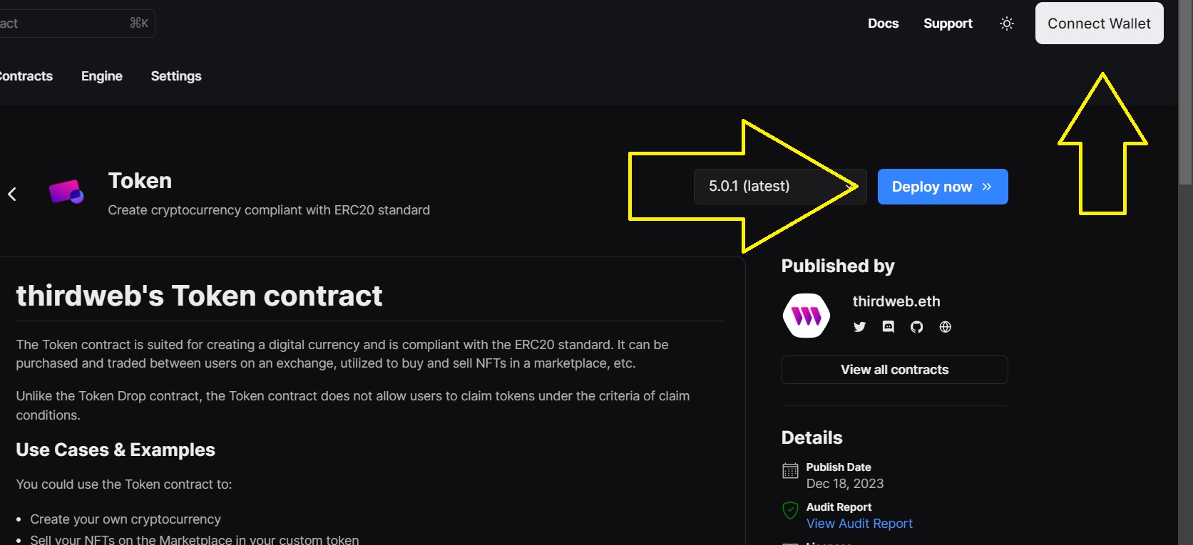The height and width of the screenshot is (545, 1193).
Task: Click the Deploy now button
Action: pyautogui.click(x=942, y=187)
